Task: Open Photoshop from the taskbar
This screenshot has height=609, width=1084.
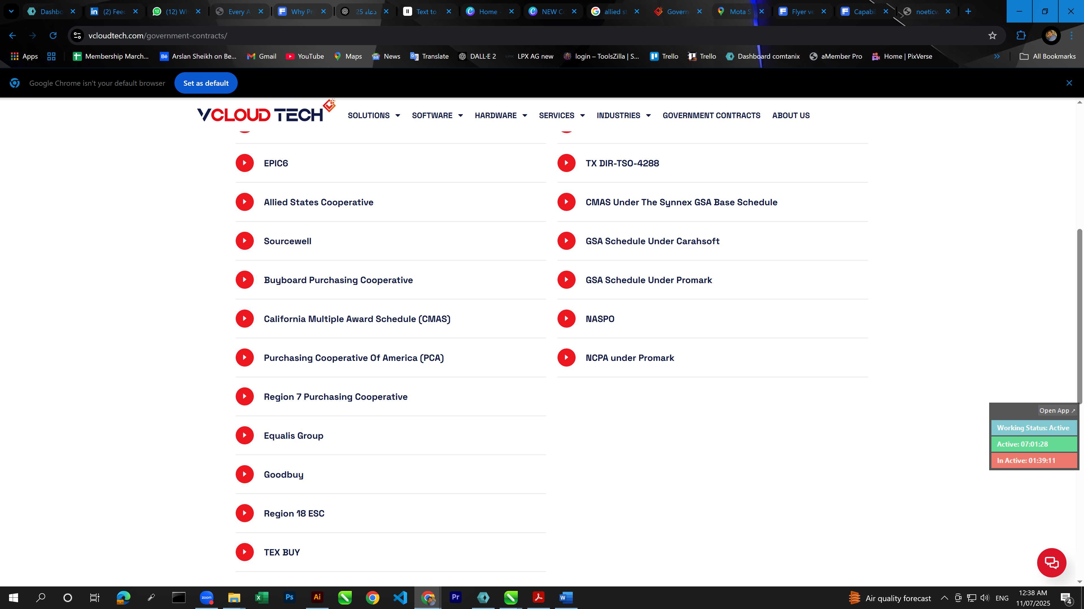Action: 289,597
